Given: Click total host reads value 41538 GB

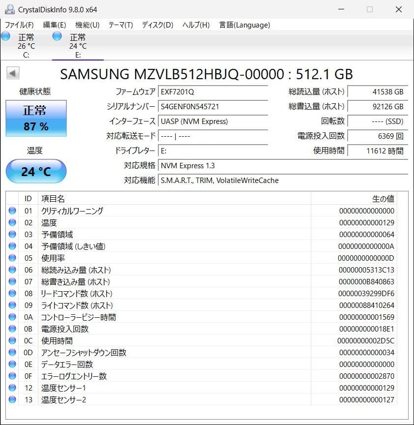Looking at the screenshot, I should tap(378, 92).
